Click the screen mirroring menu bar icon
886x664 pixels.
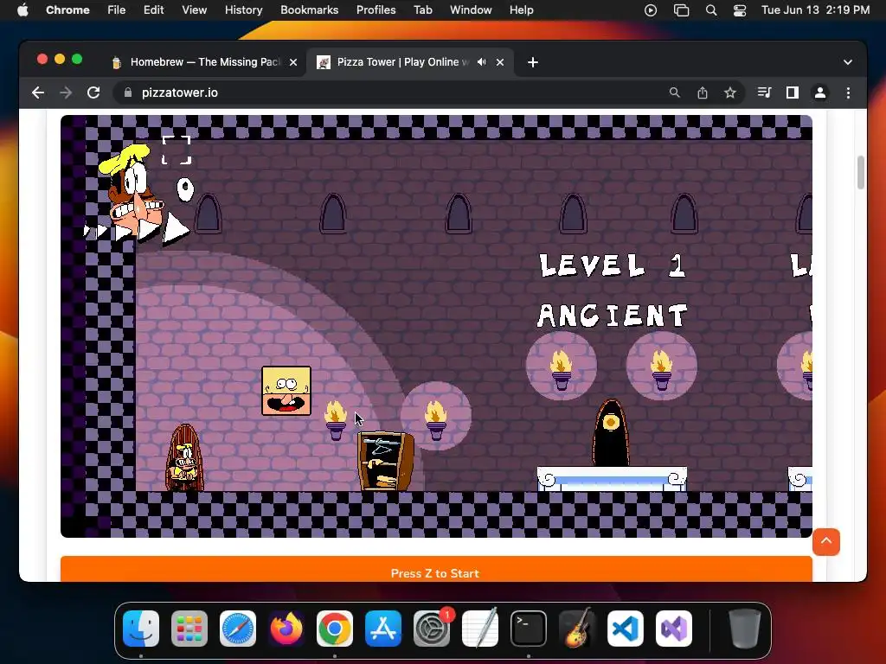tap(682, 10)
